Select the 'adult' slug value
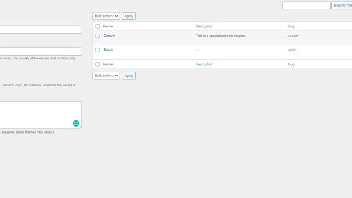 [291, 50]
